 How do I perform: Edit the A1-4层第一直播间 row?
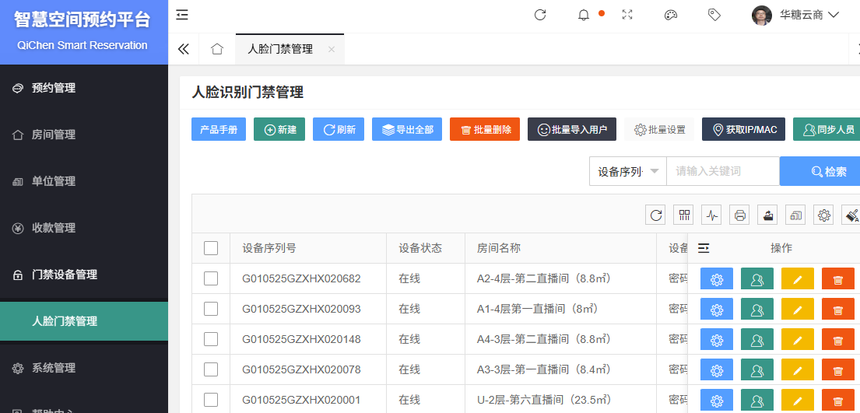(798, 310)
